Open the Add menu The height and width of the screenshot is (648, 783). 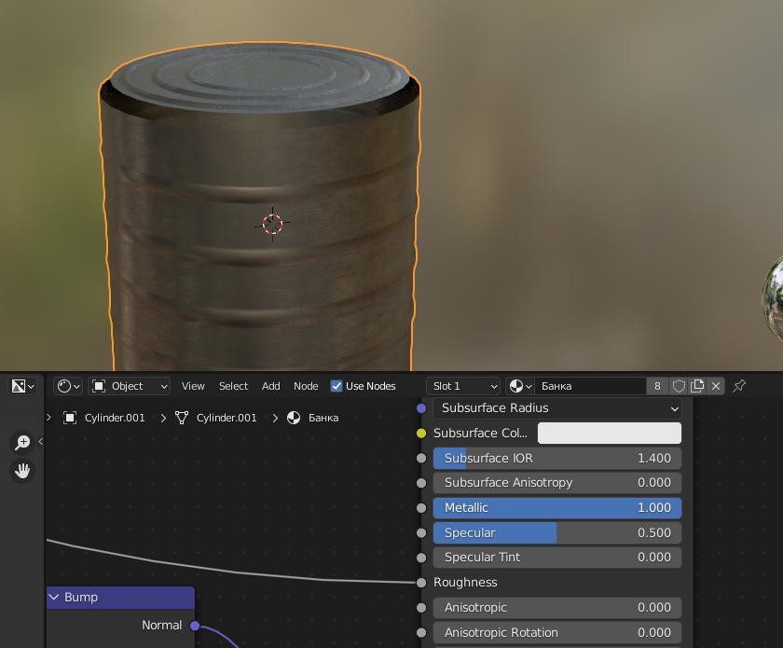[x=270, y=386]
